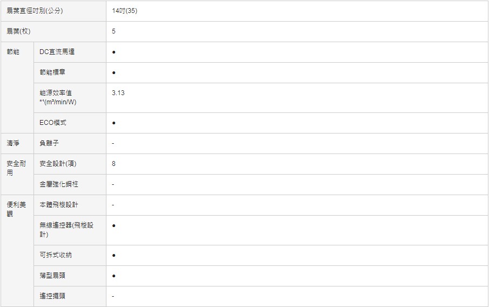Click the 本體飛梭設計 label
This screenshot has height=307, width=489.
tap(59, 205)
